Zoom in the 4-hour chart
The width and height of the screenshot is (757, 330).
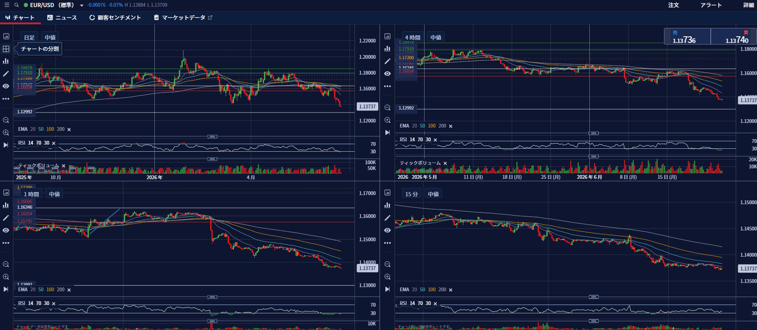pos(387,120)
